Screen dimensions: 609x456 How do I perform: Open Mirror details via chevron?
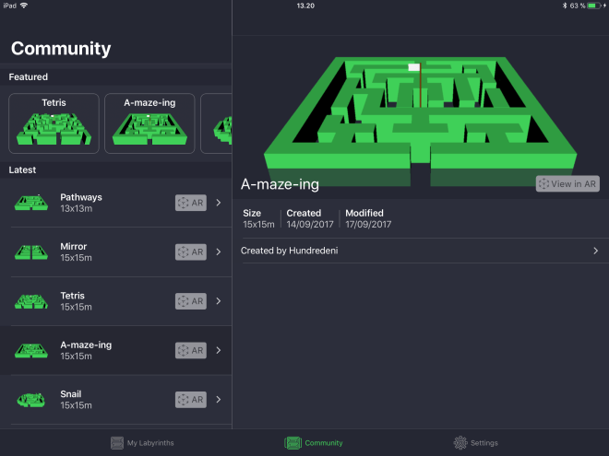(x=219, y=252)
